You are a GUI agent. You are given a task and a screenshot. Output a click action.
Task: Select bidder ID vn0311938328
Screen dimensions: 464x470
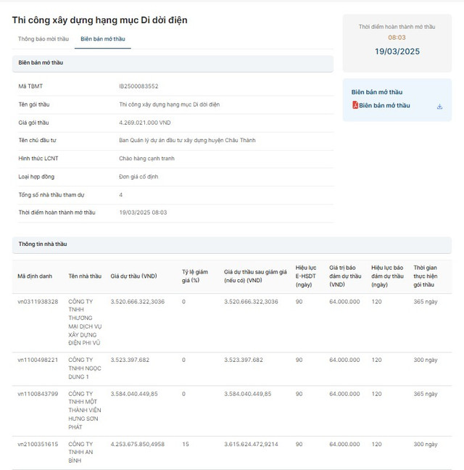pyautogui.click(x=38, y=301)
